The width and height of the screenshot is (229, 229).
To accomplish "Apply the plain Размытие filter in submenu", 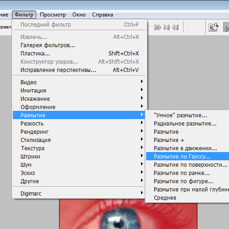I will [187, 132].
